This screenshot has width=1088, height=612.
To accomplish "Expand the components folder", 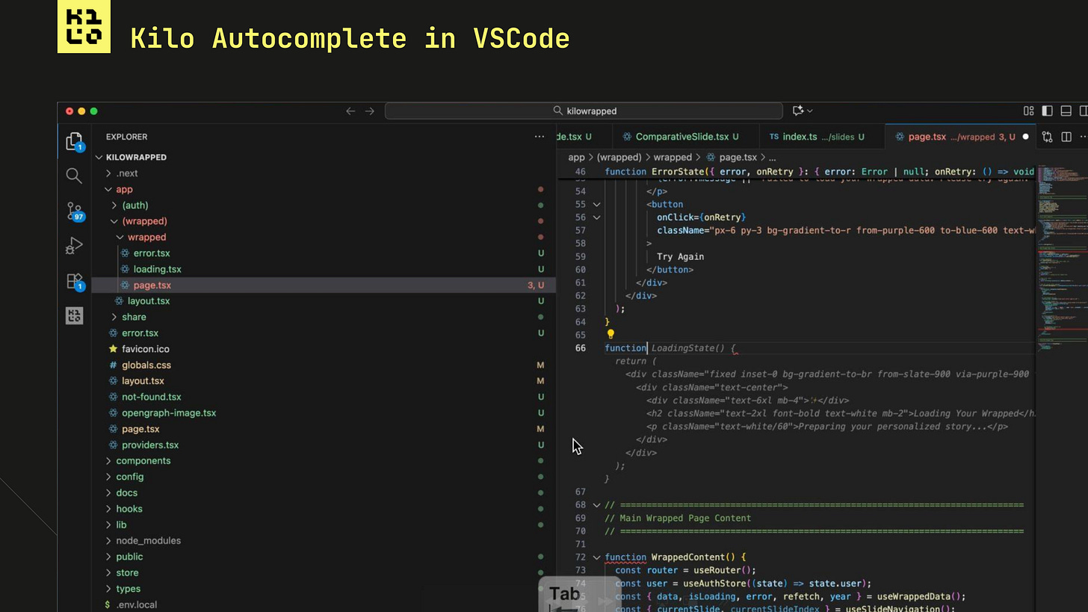I will [143, 460].
